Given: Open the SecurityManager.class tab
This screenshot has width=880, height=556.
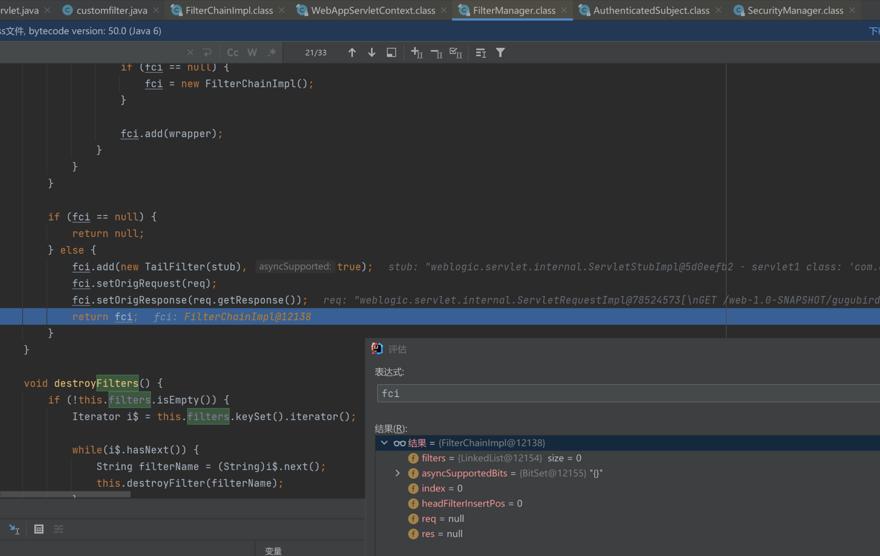Looking at the screenshot, I should coord(795,10).
